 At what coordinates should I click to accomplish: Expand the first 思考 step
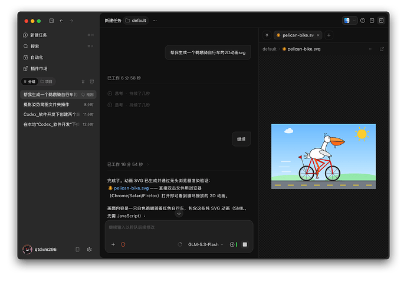(129, 94)
